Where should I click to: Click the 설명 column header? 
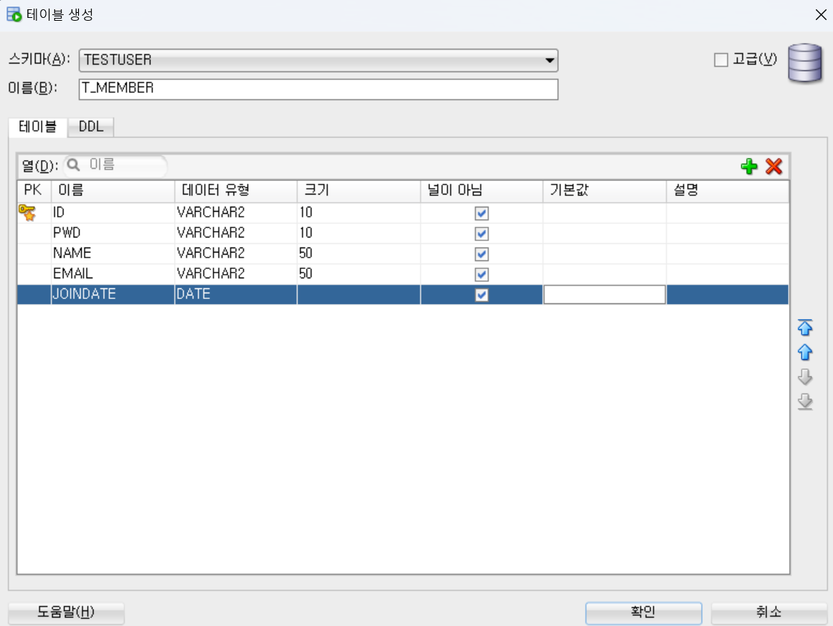[728, 190]
